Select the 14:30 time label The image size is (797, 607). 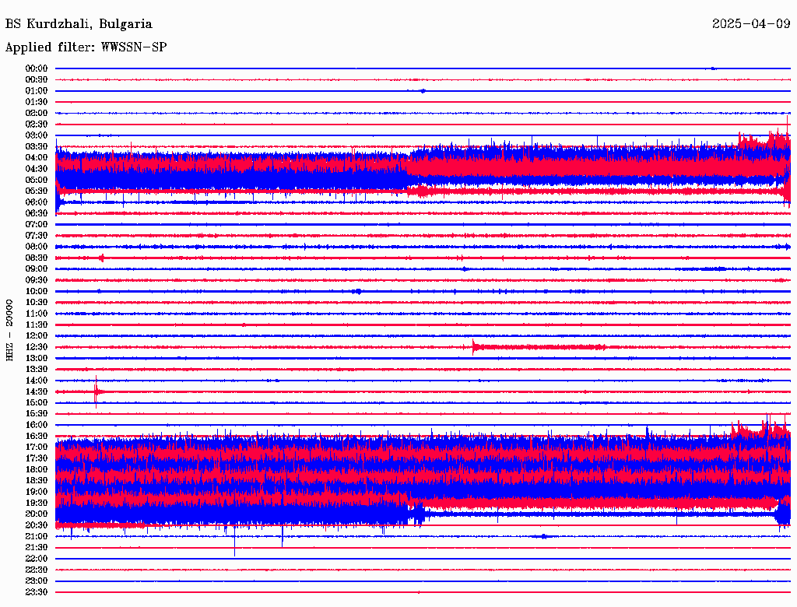(37, 391)
